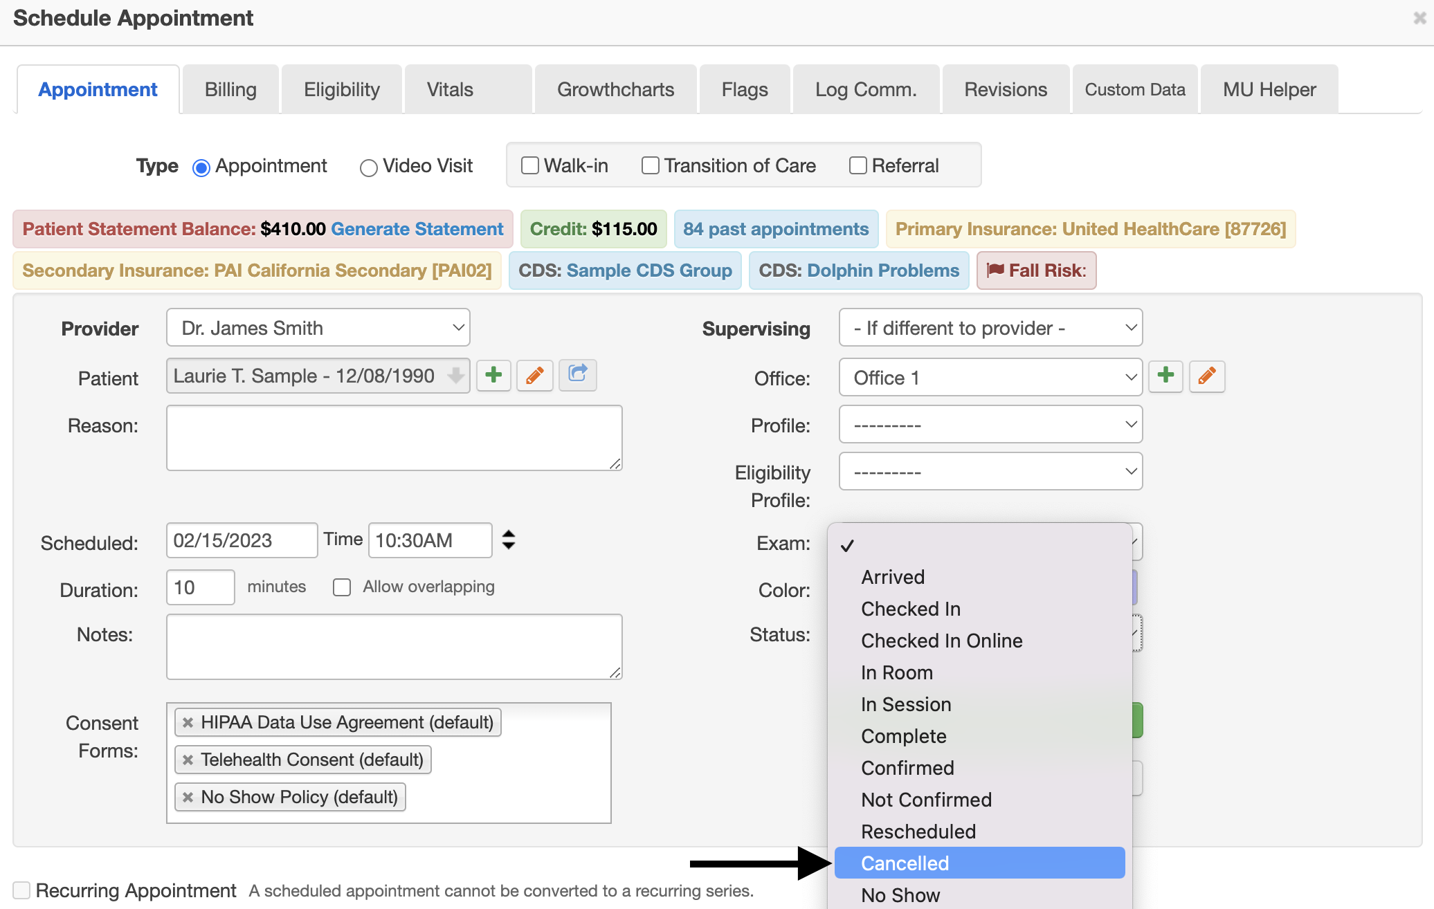Image resolution: width=1434 pixels, height=909 pixels.
Task: Choose Arrived status option
Action: [x=980, y=577]
